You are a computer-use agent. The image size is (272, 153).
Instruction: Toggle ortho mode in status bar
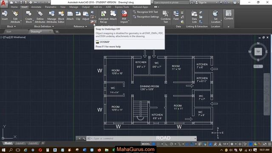tap(167, 144)
